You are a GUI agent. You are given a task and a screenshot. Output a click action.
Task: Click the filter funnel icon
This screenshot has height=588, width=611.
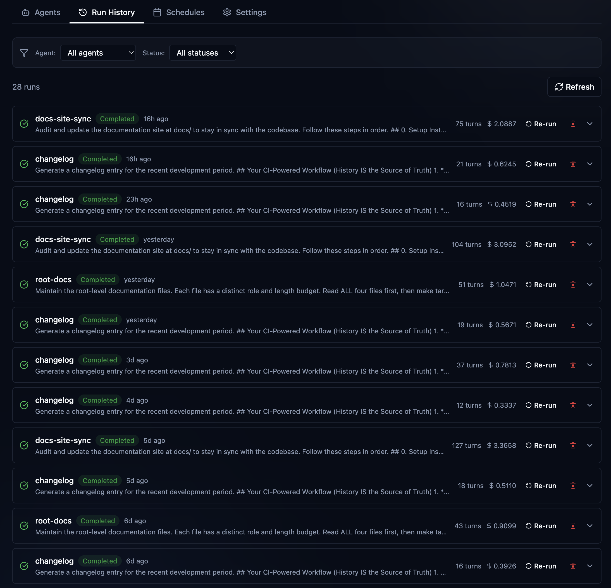click(x=24, y=53)
